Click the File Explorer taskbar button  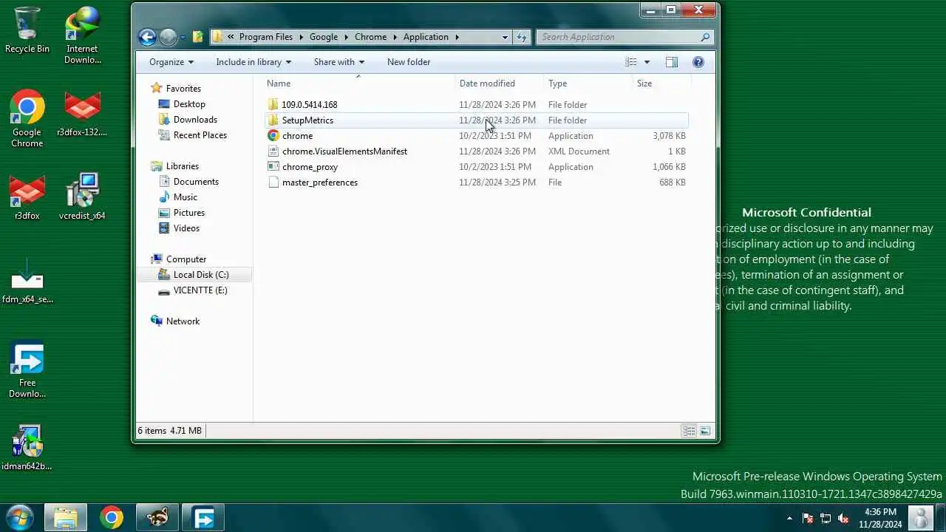point(65,518)
